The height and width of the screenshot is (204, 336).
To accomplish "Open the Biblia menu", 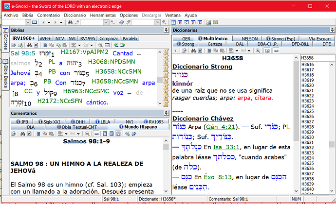I will (28, 15).
